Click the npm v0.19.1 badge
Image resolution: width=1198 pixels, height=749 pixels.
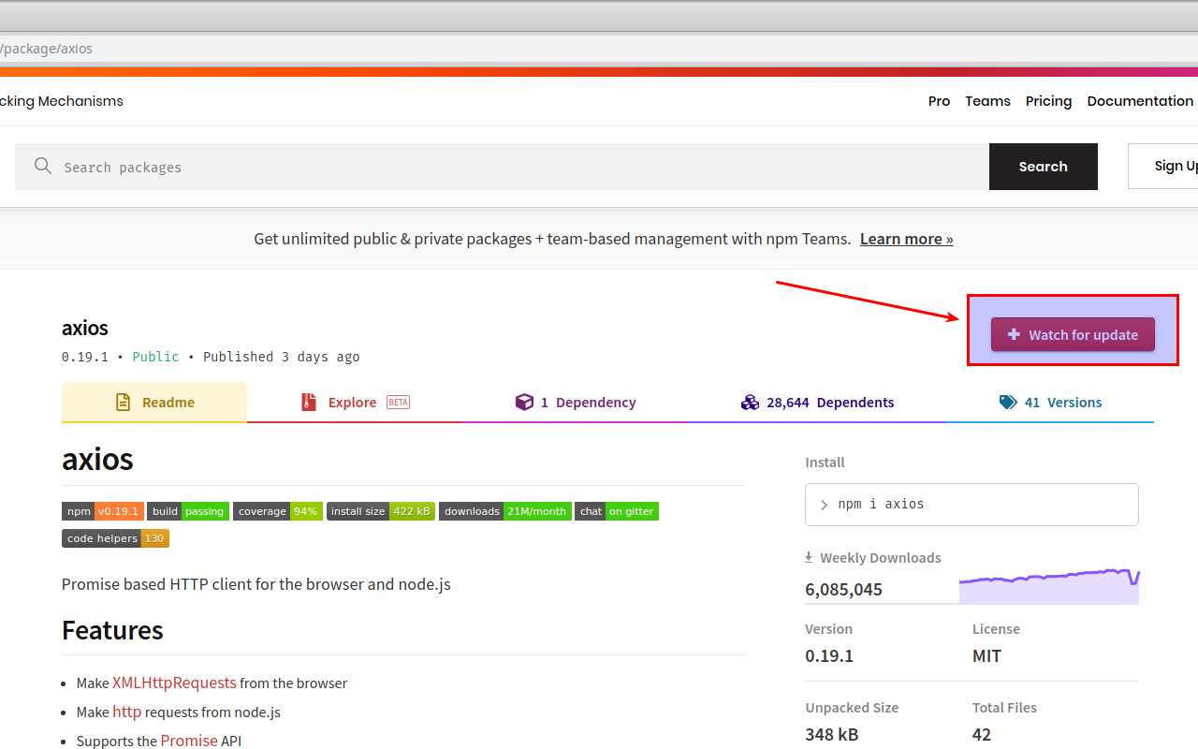tap(103, 511)
